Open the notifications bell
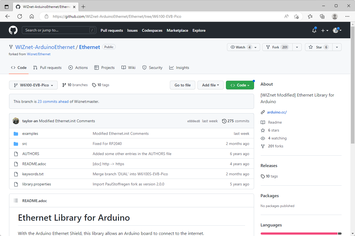 pos(314,30)
